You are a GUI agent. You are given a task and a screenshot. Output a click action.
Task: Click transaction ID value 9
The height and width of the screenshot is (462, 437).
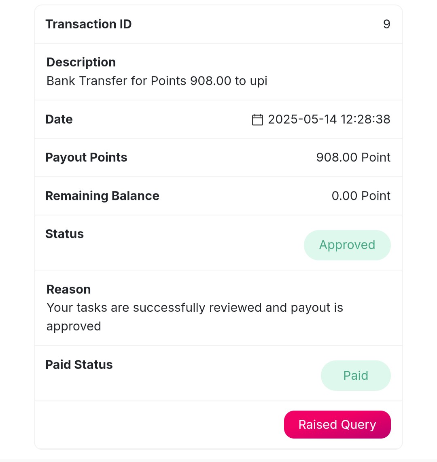pos(387,24)
